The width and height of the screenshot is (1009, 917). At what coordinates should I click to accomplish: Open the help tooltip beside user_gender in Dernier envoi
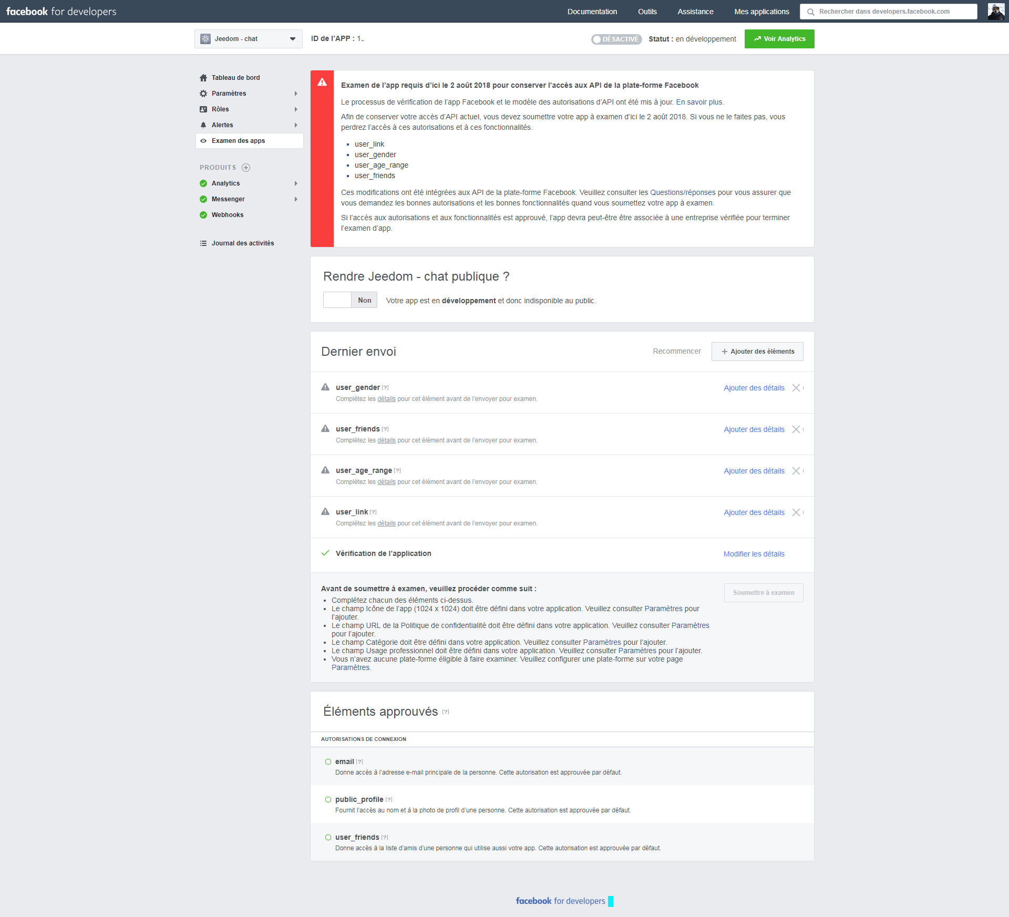385,388
